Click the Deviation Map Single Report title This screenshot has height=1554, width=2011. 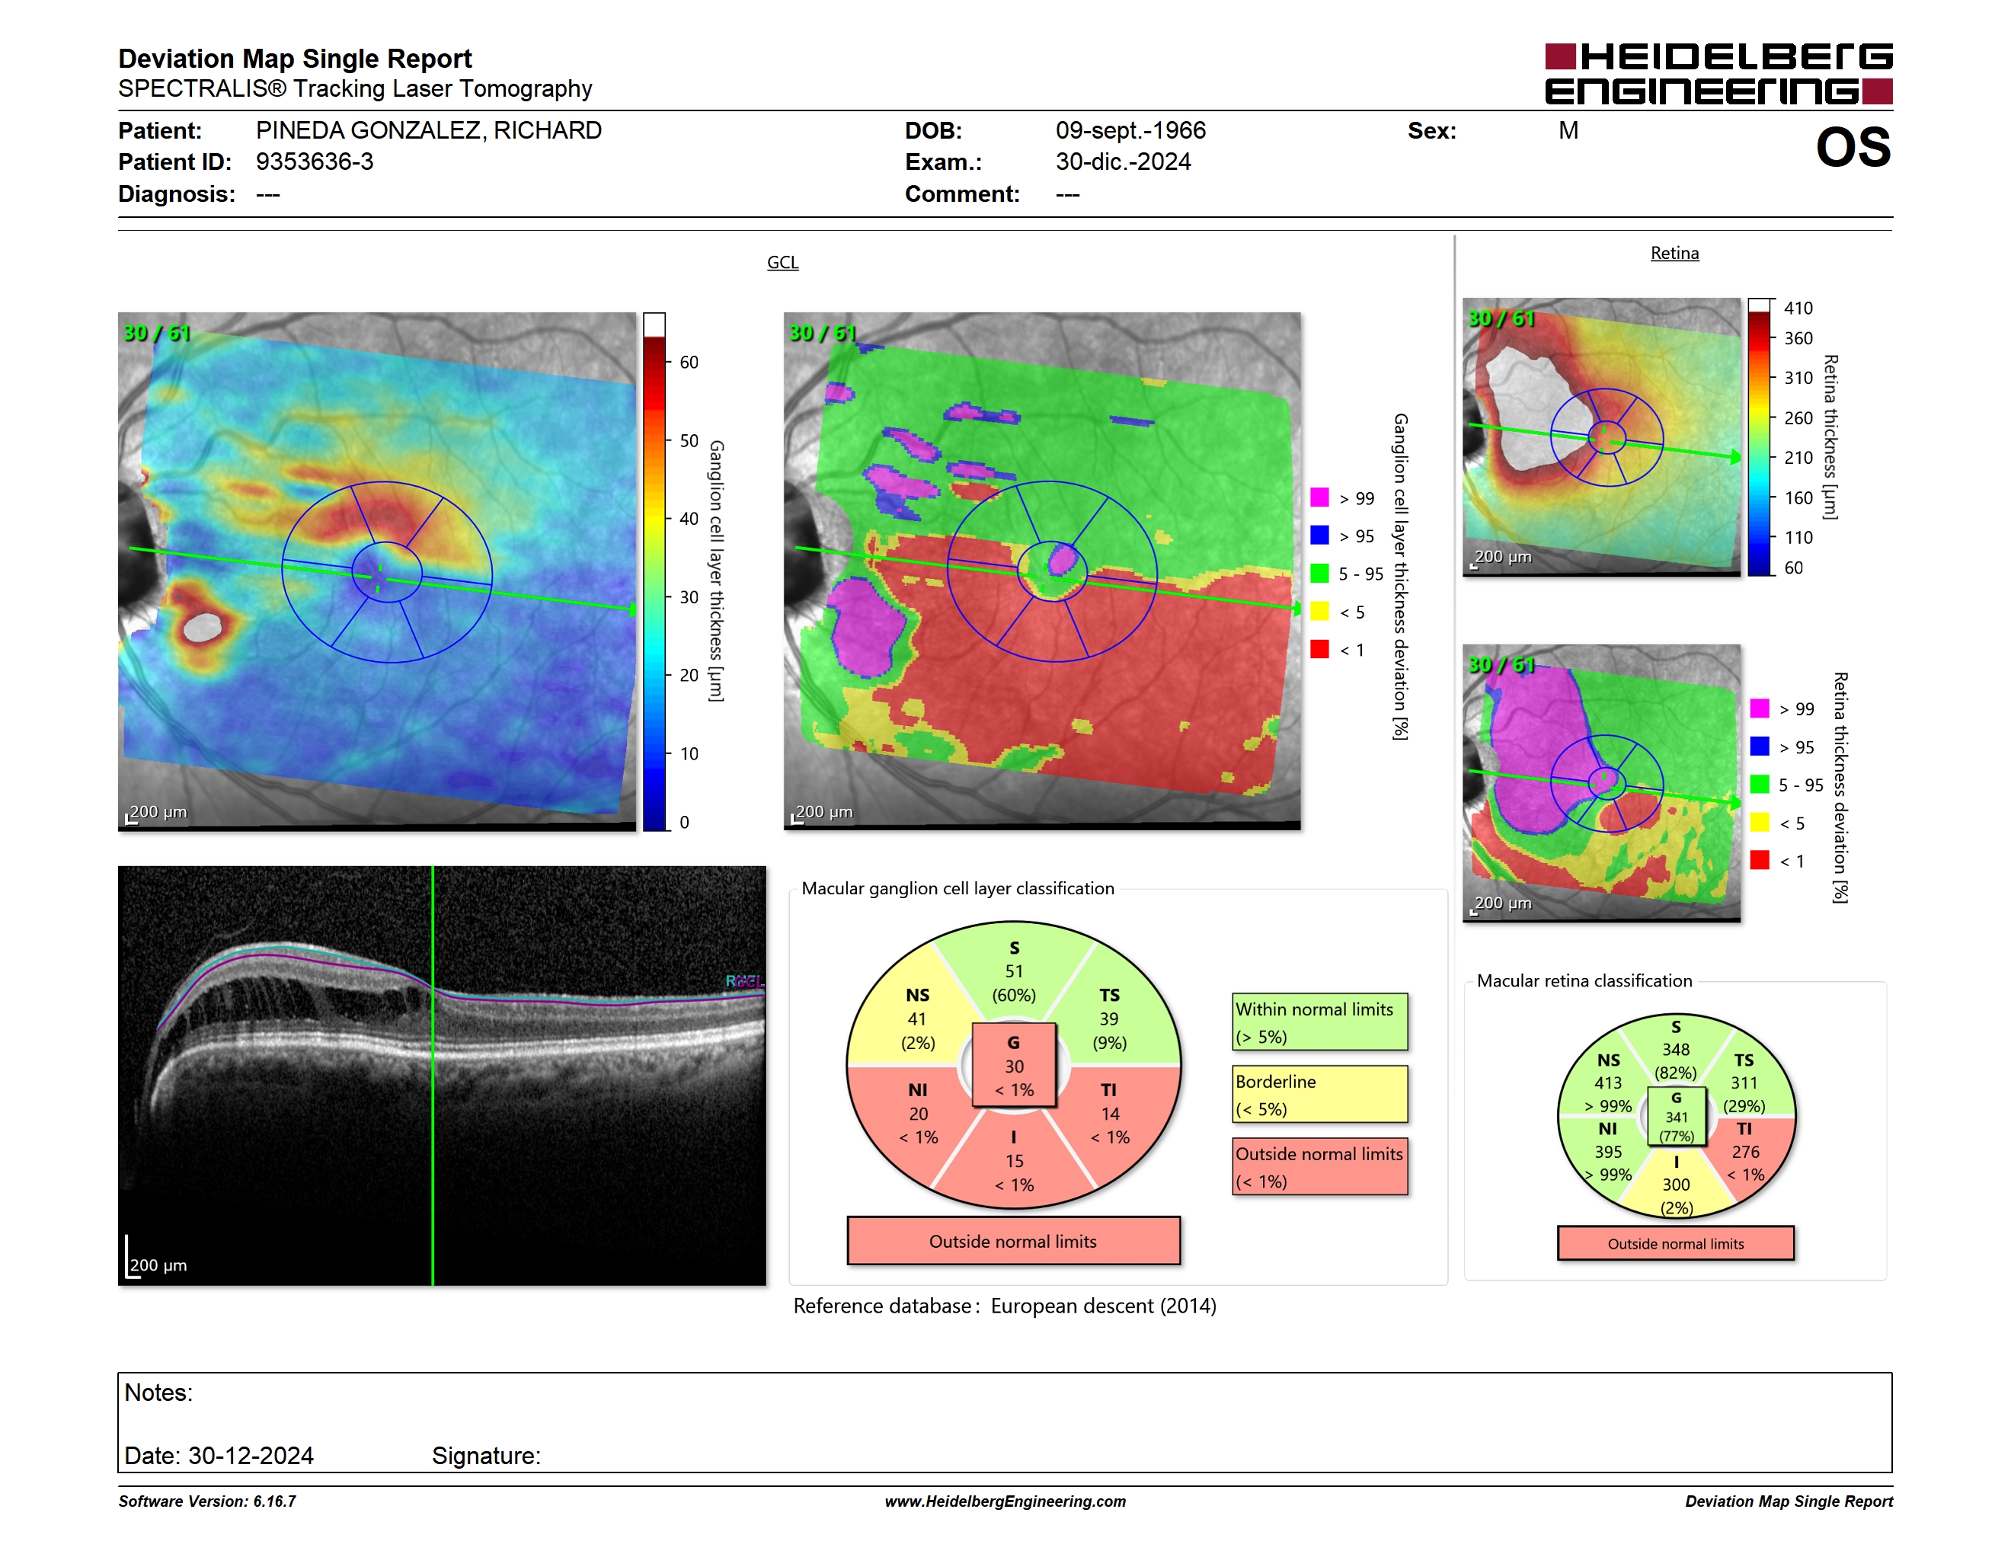295,59
